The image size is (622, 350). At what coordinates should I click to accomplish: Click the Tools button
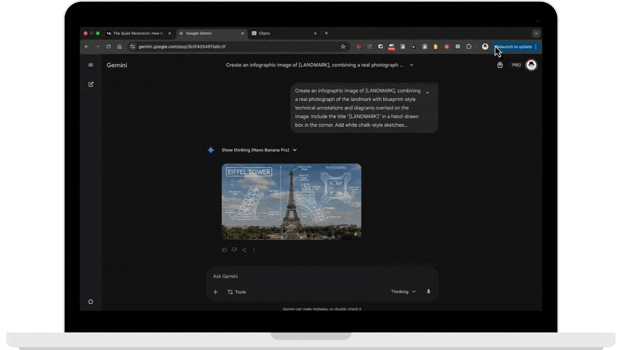pos(237,292)
